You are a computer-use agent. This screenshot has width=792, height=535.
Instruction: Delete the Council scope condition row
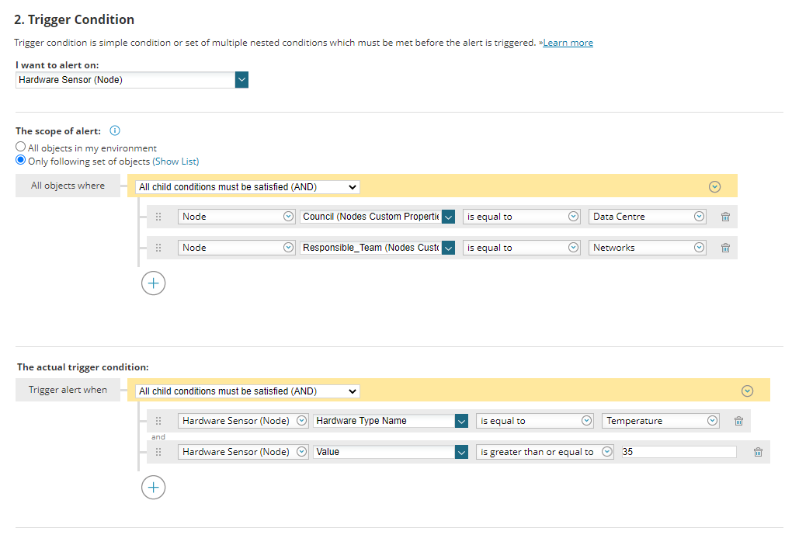pyautogui.click(x=725, y=217)
